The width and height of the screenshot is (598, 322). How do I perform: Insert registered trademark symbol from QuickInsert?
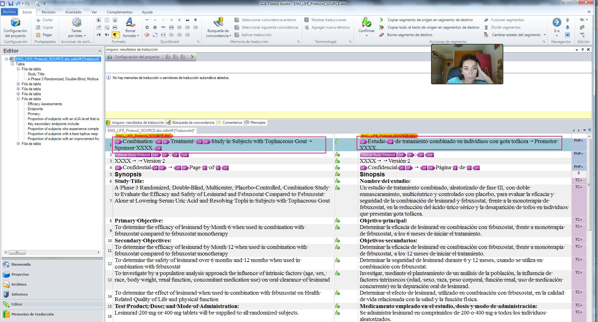tap(155, 27)
